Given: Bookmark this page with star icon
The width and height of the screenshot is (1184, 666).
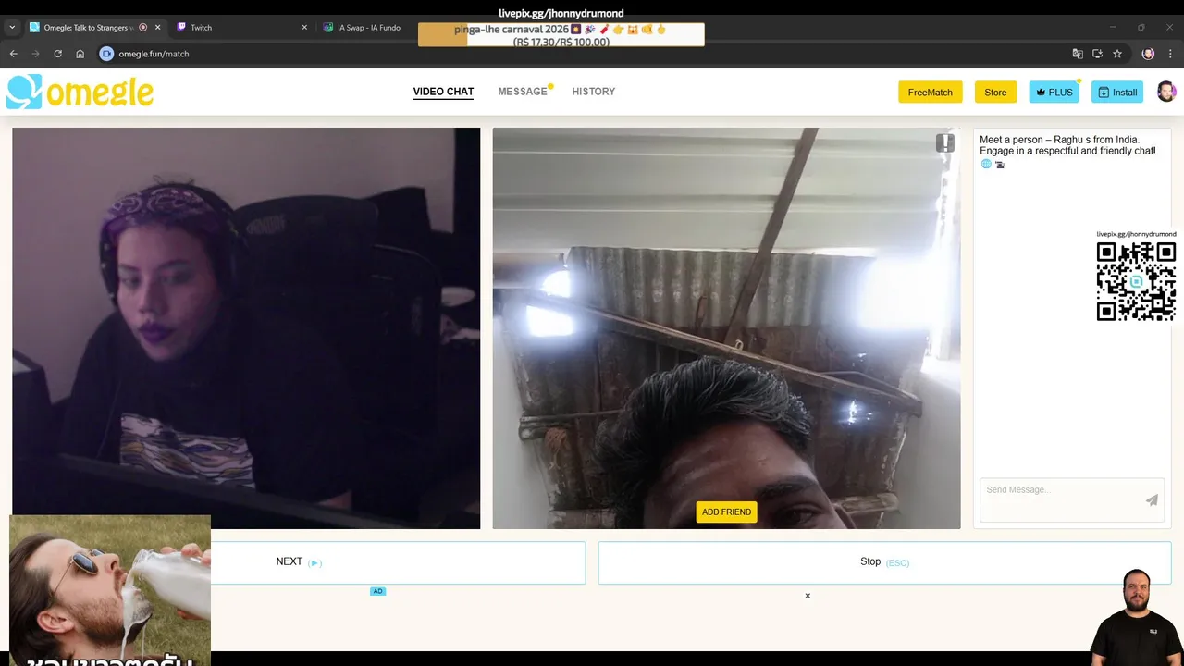Looking at the screenshot, I should [x=1117, y=54].
